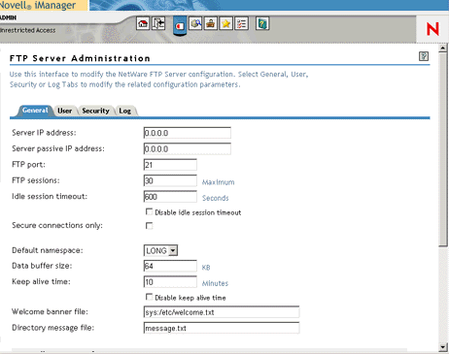Screen dimensions: 449x354
Task: Enable Disable idle session timeout checkbox
Action: tap(149, 212)
